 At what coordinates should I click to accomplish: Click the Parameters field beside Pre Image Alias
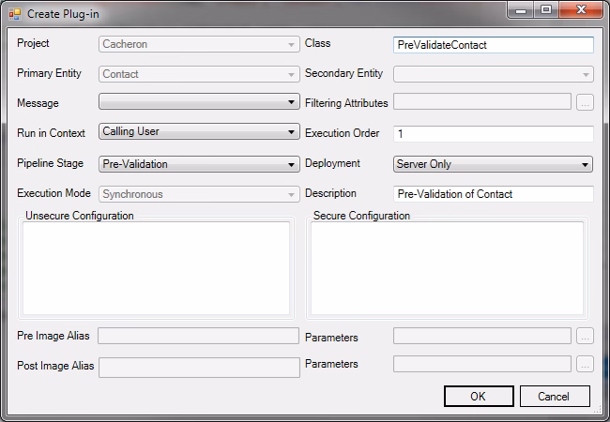(482, 336)
